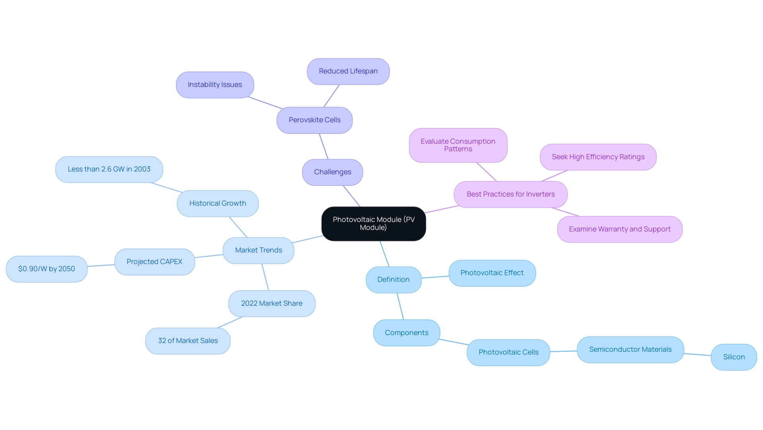Click the Photovoltaic Effect node link
Screen dimensions: 763x430
coord(493,272)
